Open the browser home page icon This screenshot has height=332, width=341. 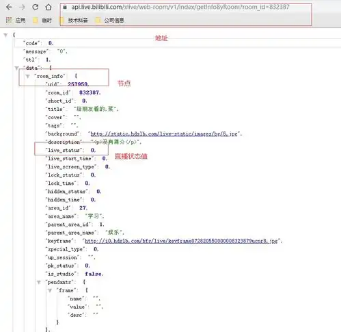[x=49, y=8]
